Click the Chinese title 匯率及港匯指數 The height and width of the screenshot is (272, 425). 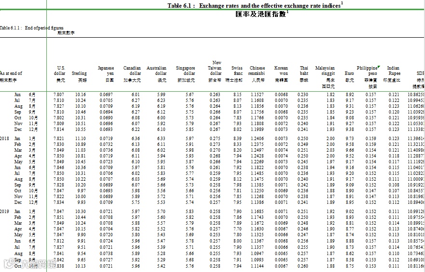tap(261, 14)
